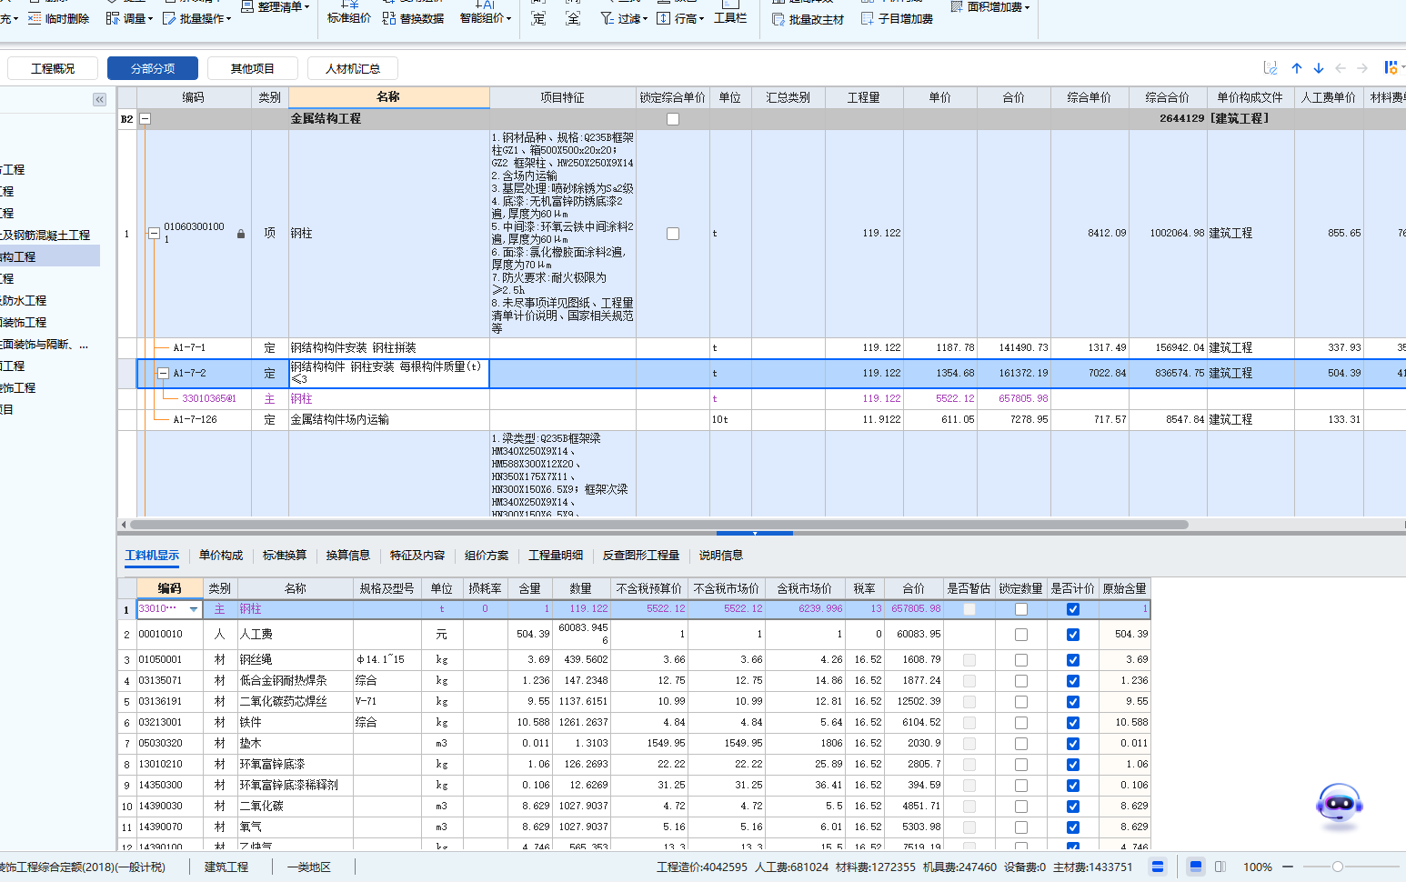Switch to 人材机汇总 tab
This screenshot has height=882, width=1406.
click(x=352, y=68)
